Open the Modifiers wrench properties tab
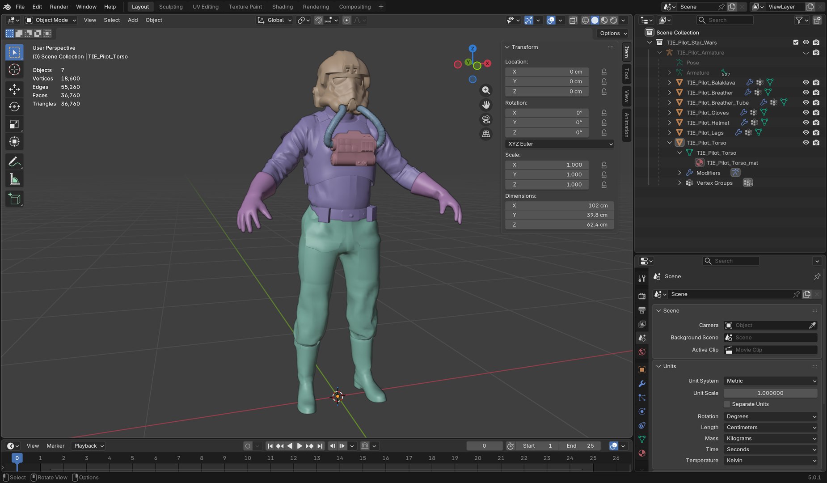 pos(642,384)
